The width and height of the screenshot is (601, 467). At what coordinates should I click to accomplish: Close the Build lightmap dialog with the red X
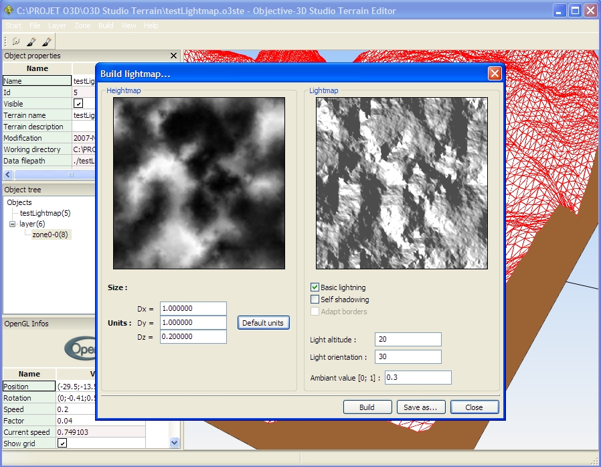pyautogui.click(x=495, y=73)
